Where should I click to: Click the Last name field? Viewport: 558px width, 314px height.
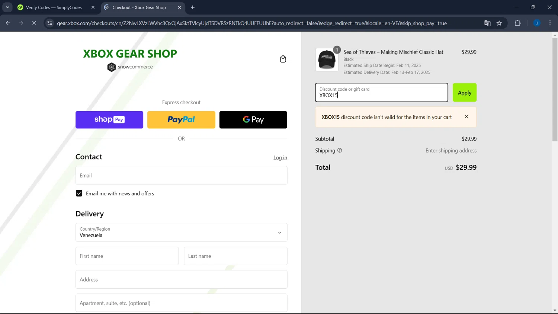coord(235,256)
